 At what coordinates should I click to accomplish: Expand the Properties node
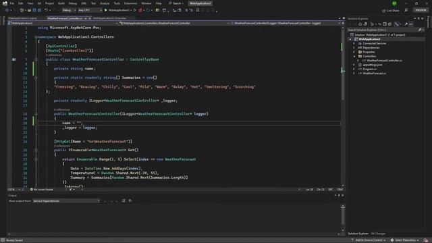tap(354, 52)
